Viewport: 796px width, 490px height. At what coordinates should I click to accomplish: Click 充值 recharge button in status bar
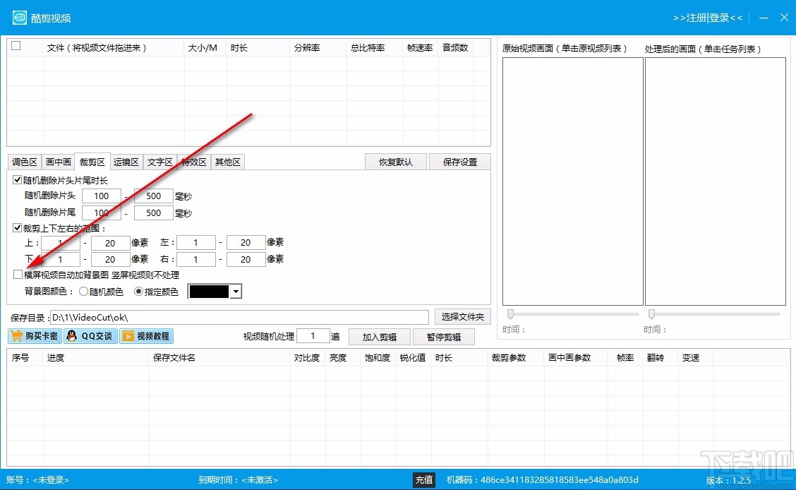pos(424,480)
